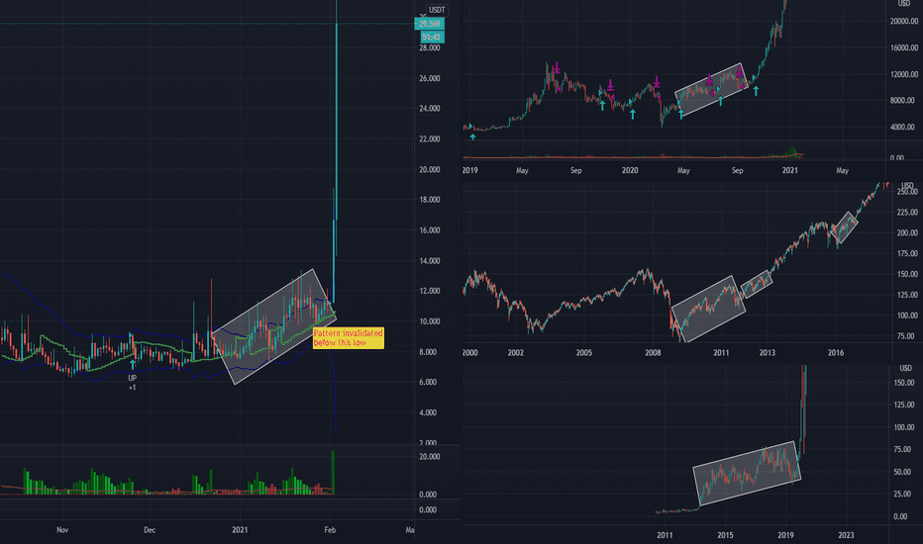Click the 2016 time axis label
Viewport: 923px width, 544px height.
pos(836,353)
